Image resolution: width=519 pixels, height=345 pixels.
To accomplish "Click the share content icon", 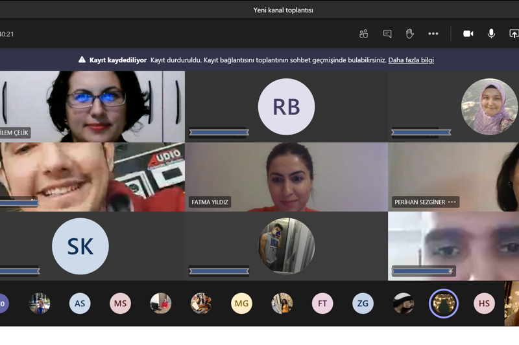I will (514, 34).
